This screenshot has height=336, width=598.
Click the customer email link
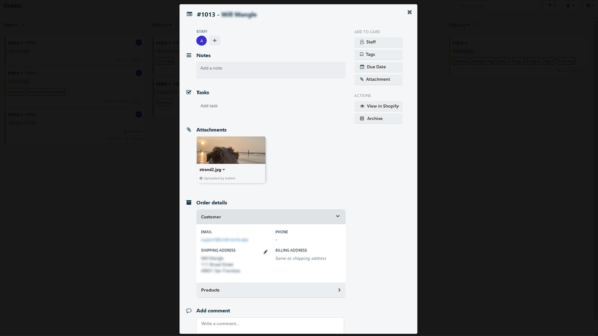tap(225, 239)
